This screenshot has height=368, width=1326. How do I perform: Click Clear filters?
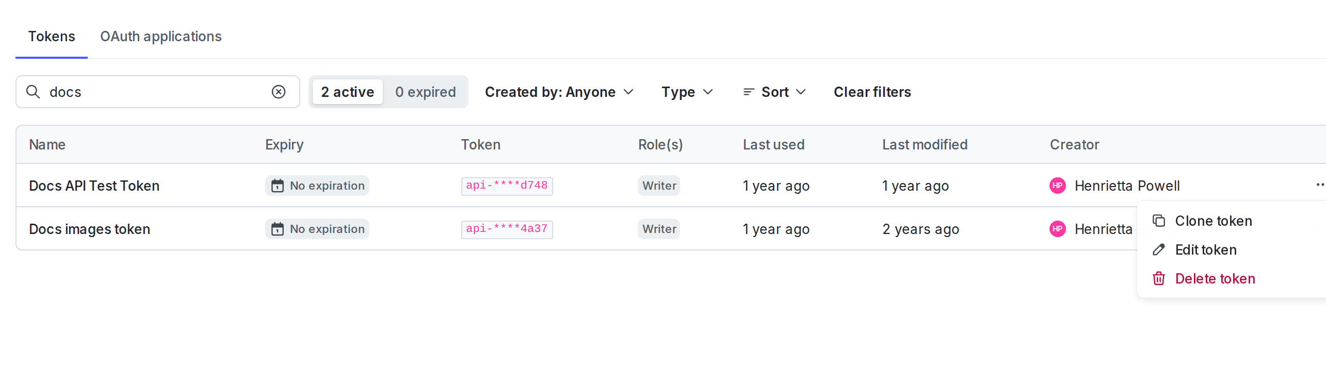[872, 92]
